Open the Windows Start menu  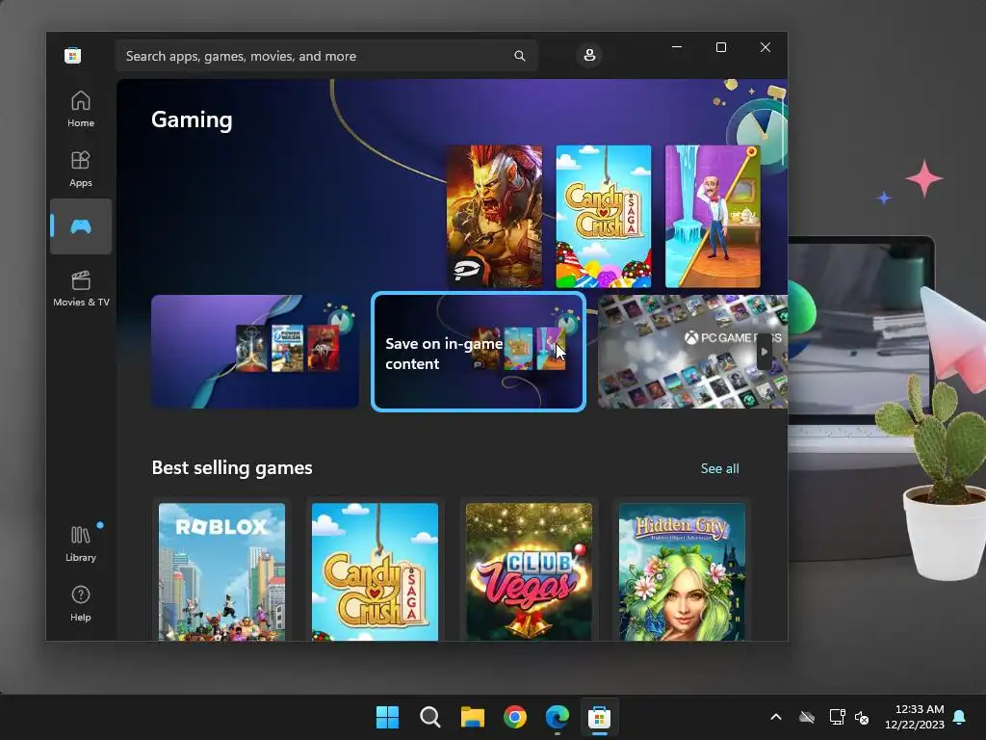click(387, 717)
